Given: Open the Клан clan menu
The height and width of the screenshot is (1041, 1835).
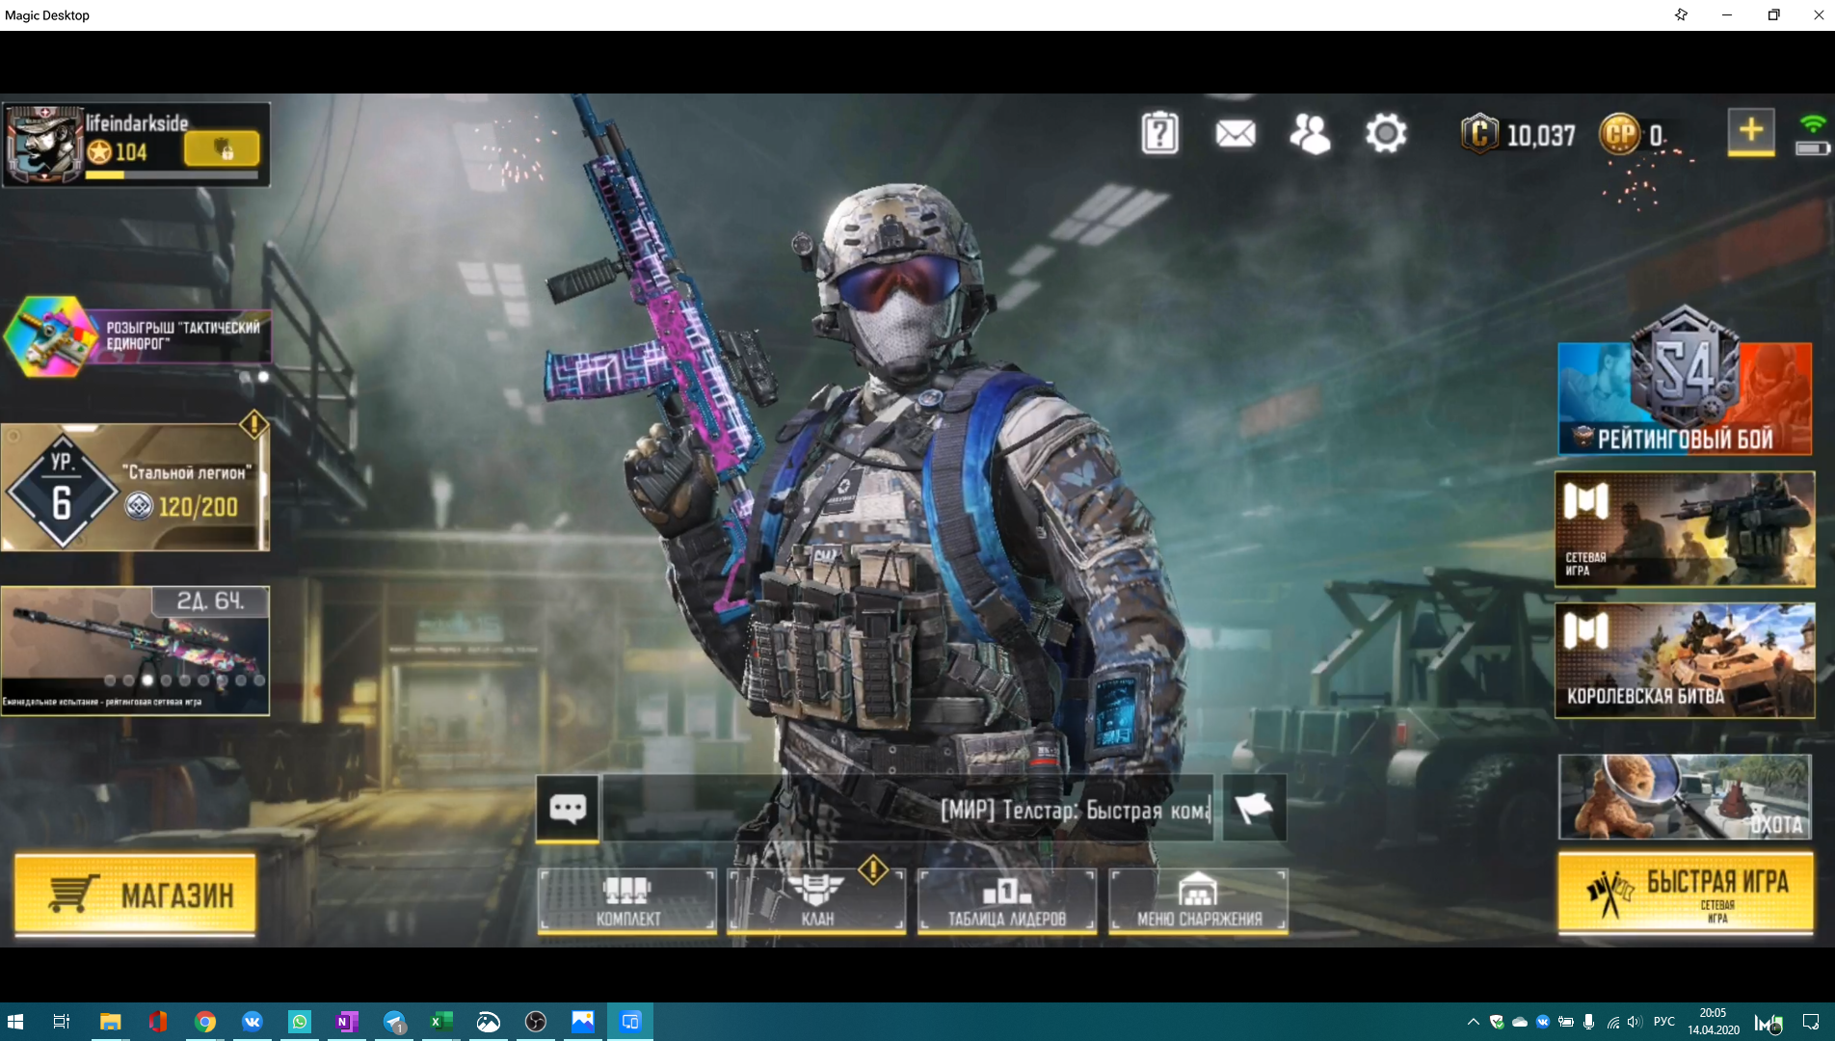Looking at the screenshot, I should click(816, 900).
